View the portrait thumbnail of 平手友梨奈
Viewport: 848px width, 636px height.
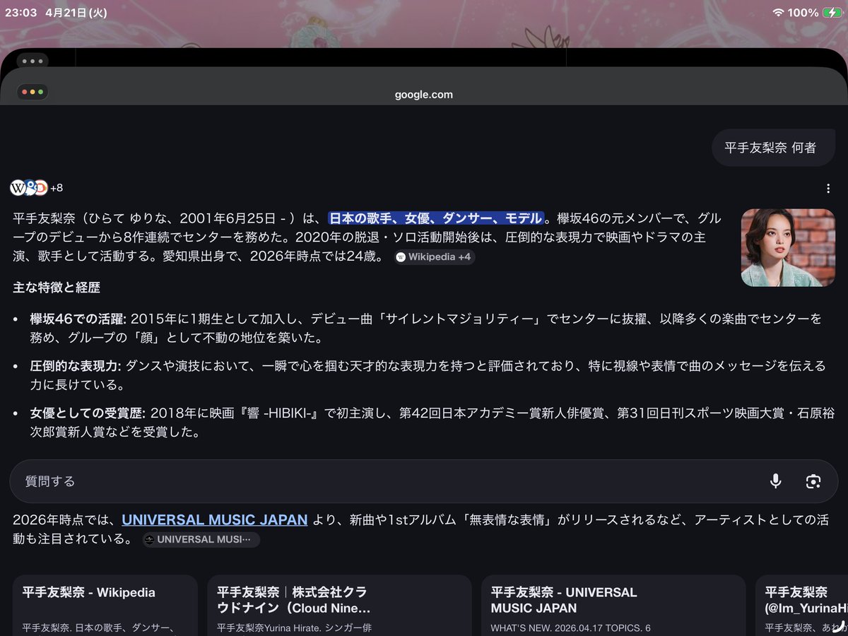[x=788, y=247]
